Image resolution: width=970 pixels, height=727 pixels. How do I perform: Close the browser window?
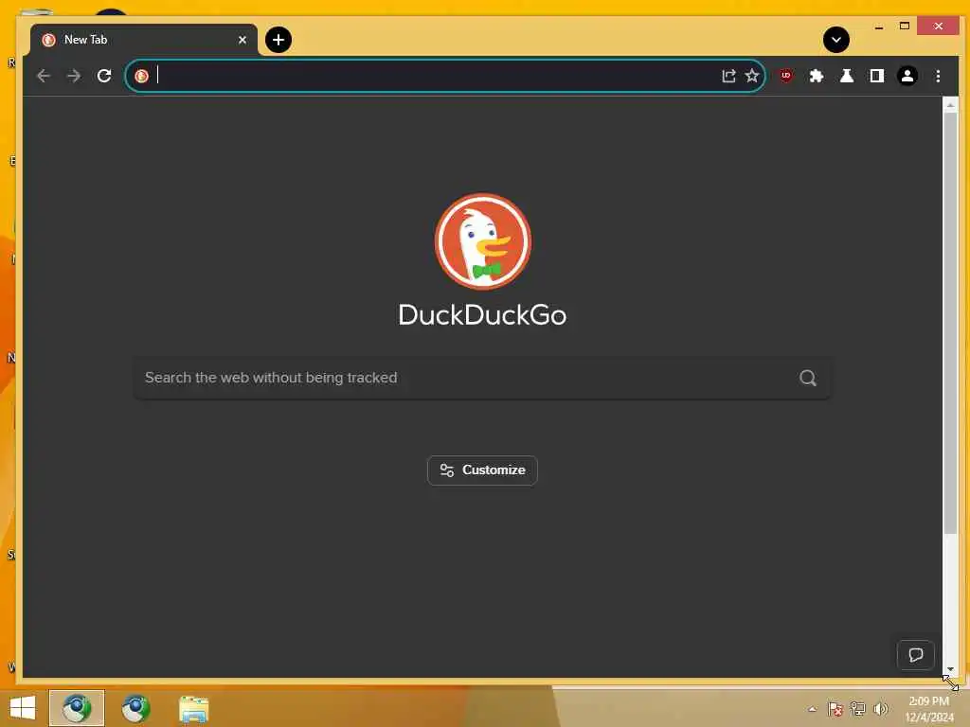[938, 26]
